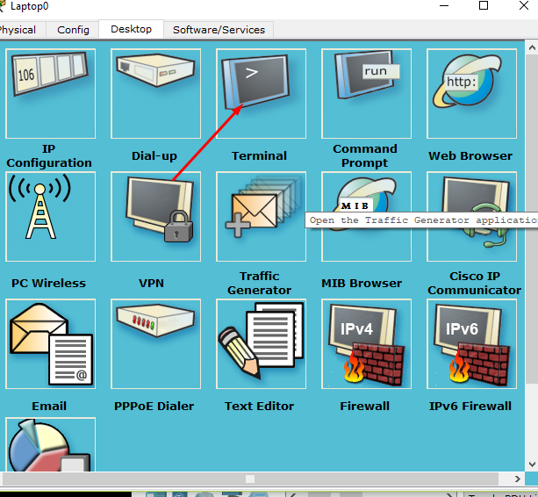Open the MIB Browser icon
Image resolution: width=538 pixels, height=497 pixels.
click(367, 217)
